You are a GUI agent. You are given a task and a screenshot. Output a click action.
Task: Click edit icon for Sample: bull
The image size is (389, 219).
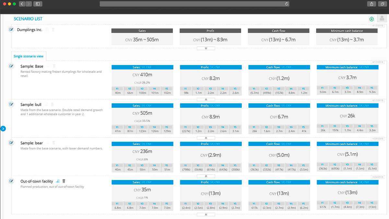(x=12, y=104)
